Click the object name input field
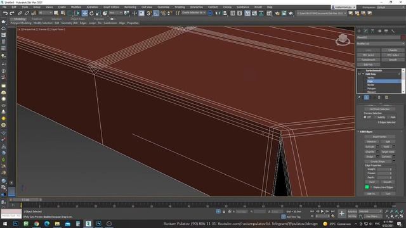The image size is (406, 228). [378, 37]
